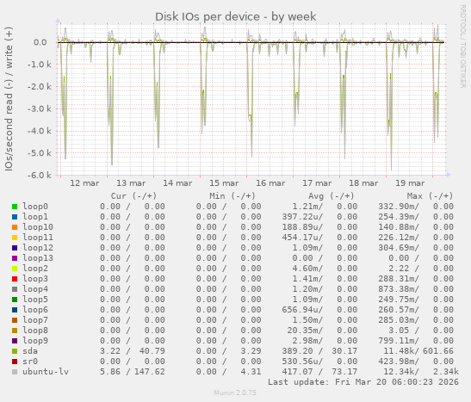The height and width of the screenshot is (402, 471).
Task: Click the Munin 2.0.75 version text
Action: 235,393
